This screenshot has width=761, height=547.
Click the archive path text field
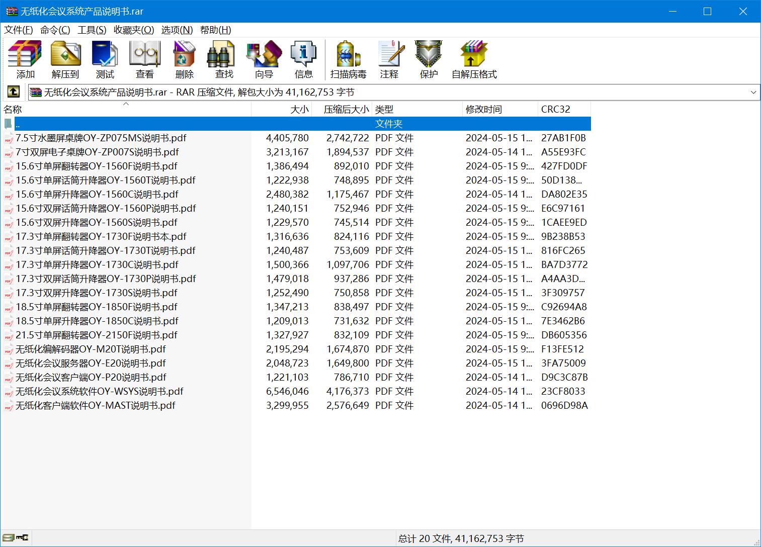388,93
